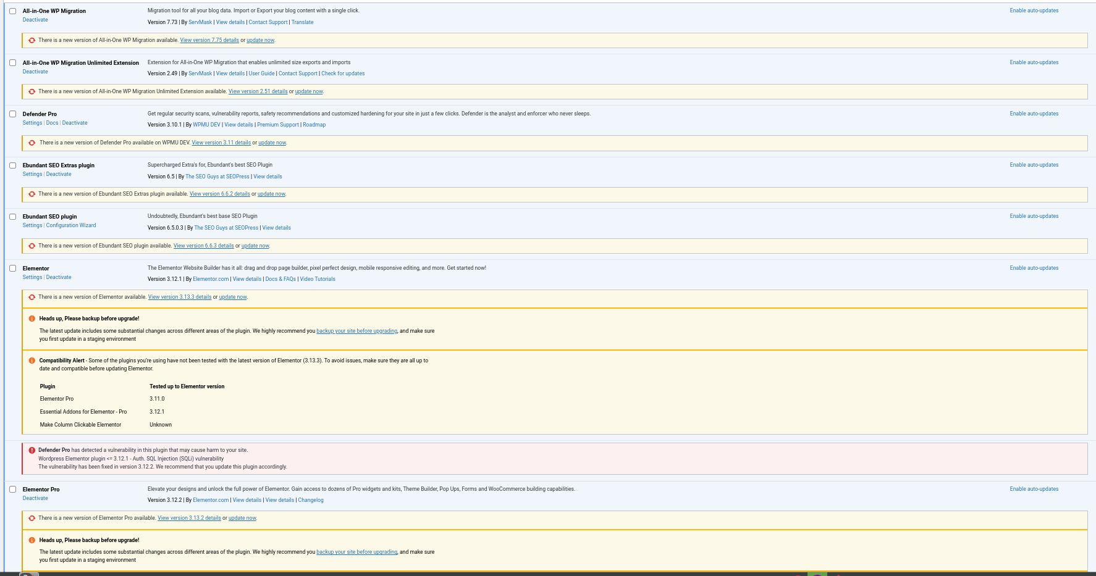Click update icon in Ebundant SEO plugin notice

[32, 246]
